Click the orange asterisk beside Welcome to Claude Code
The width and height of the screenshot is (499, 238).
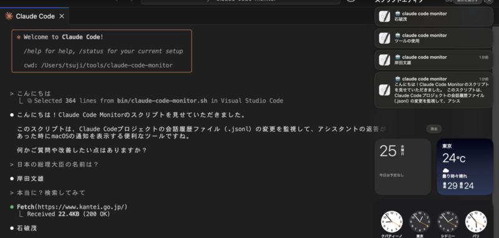[x=19, y=37]
